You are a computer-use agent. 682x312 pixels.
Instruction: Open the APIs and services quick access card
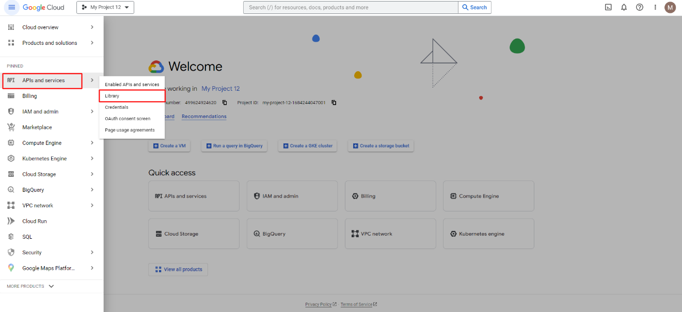coord(194,196)
